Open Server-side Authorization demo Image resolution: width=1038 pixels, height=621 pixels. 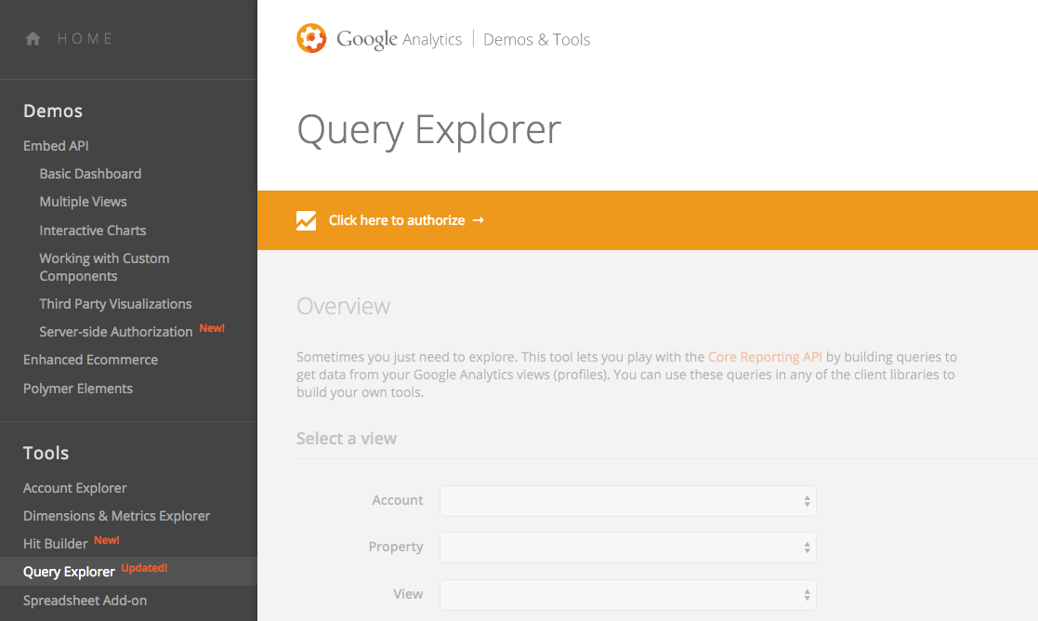pyautogui.click(x=116, y=332)
